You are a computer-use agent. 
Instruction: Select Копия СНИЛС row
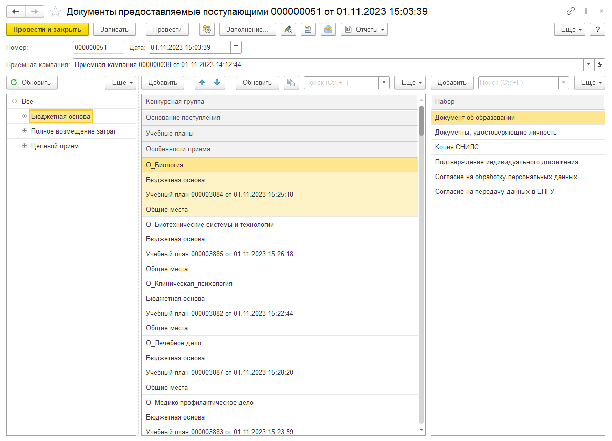pos(518,147)
